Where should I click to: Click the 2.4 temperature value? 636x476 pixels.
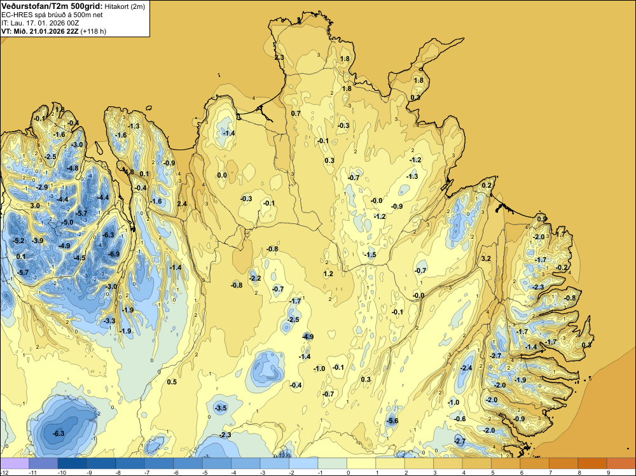tap(182, 203)
